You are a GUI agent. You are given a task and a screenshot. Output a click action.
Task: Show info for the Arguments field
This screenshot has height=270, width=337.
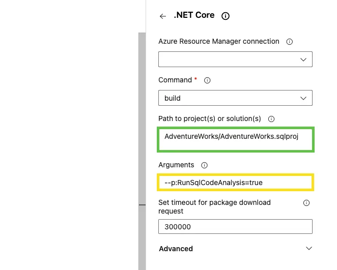point(204,165)
